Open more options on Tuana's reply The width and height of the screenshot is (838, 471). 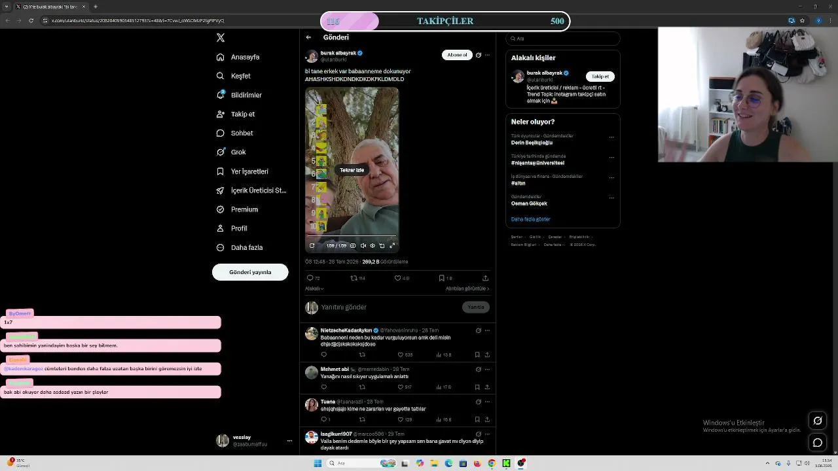pos(487,402)
